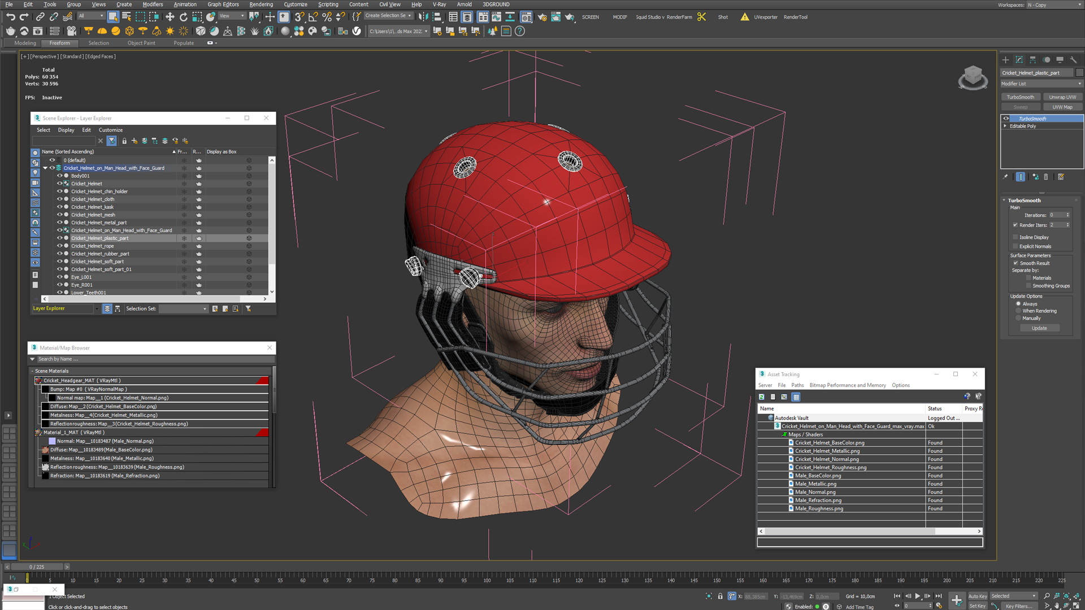Image resolution: width=1085 pixels, height=610 pixels.
Task: Open the Create command panel tab
Action: click(x=1005, y=59)
